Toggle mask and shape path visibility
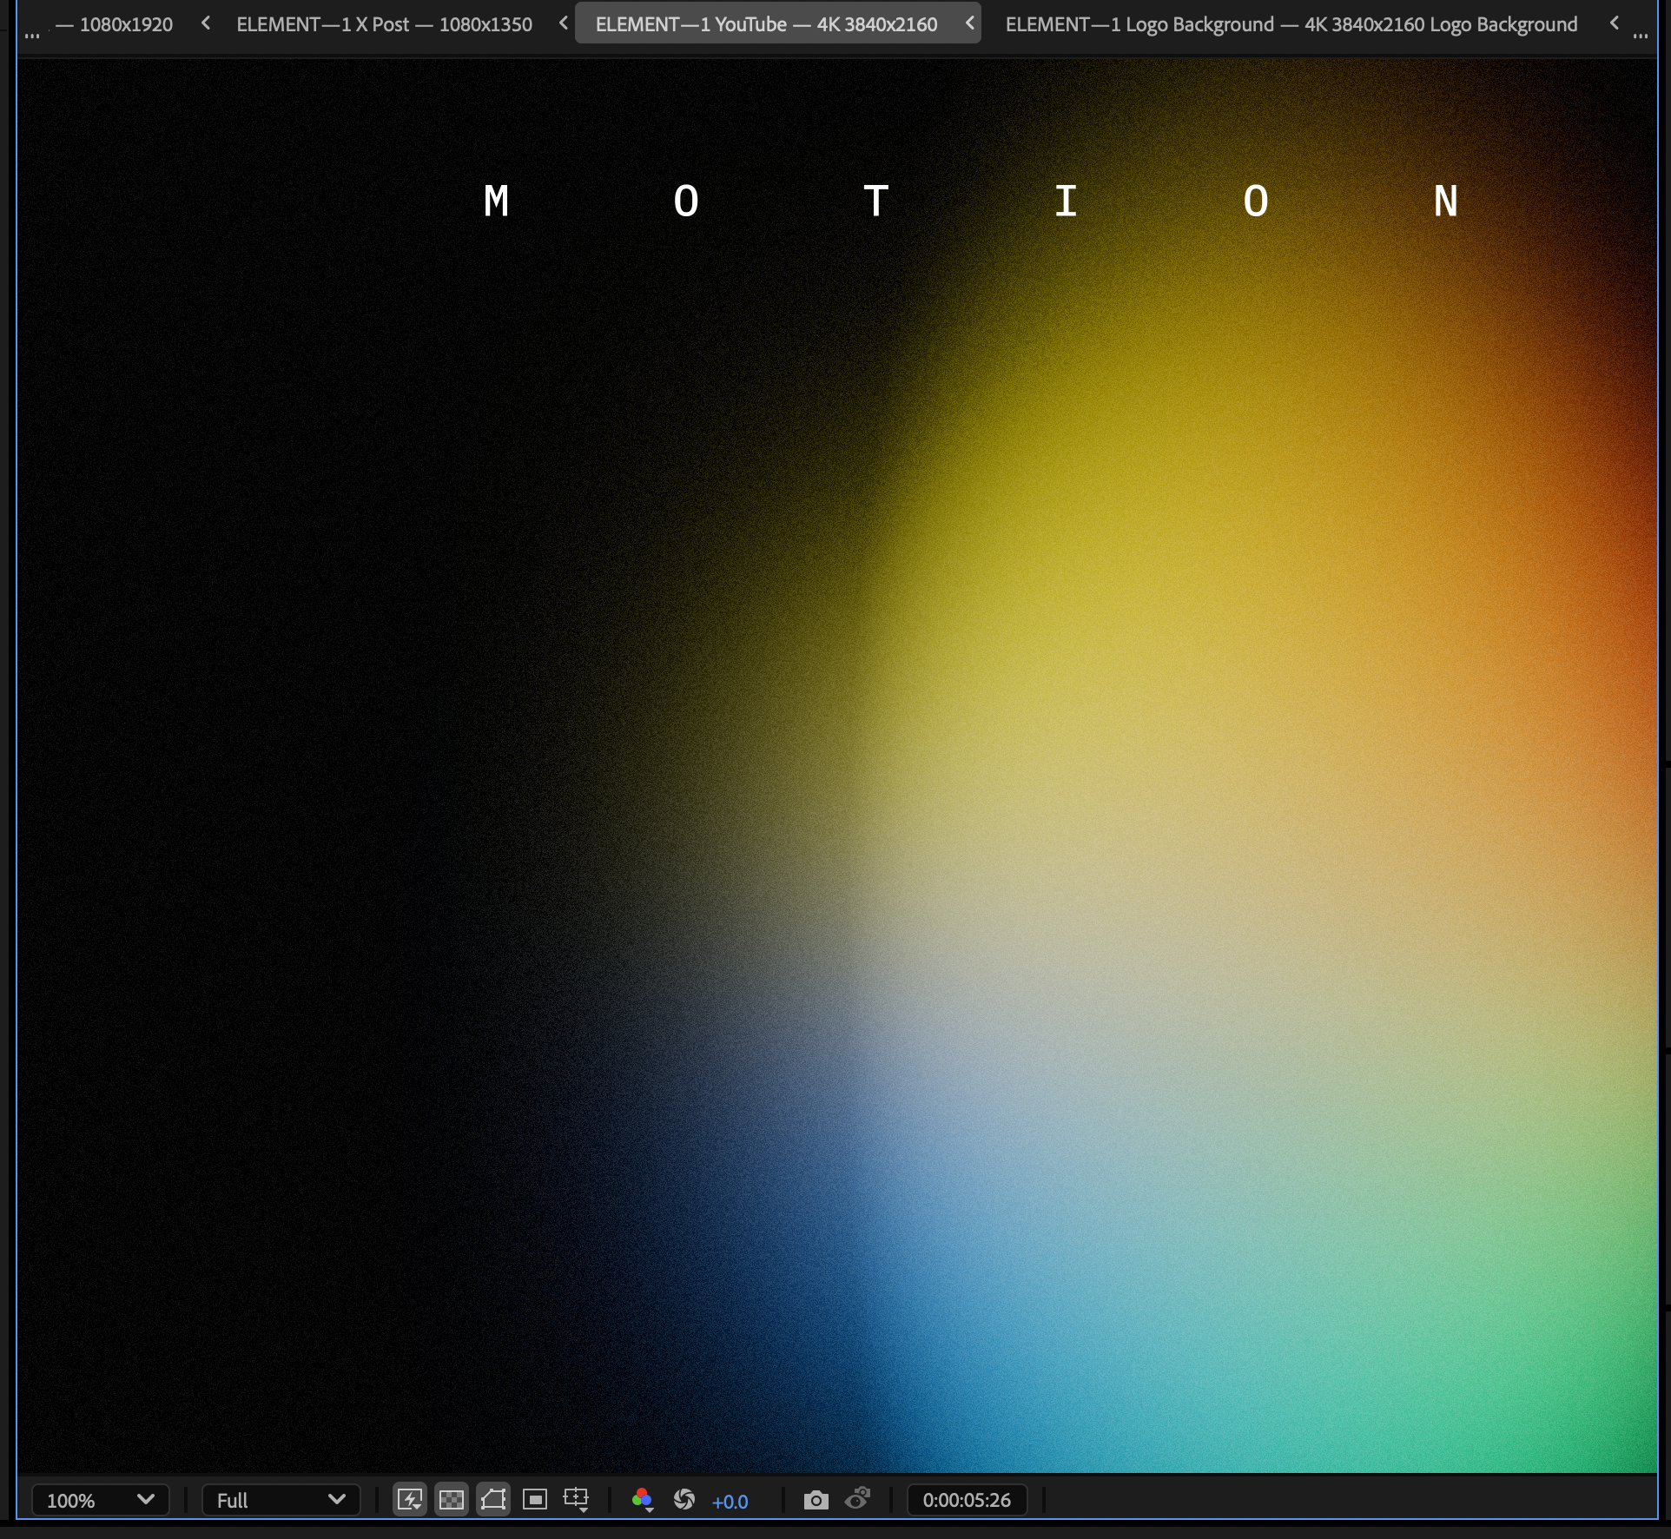The width and height of the screenshot is (1671, 1539). click(x=493, y=1500)
